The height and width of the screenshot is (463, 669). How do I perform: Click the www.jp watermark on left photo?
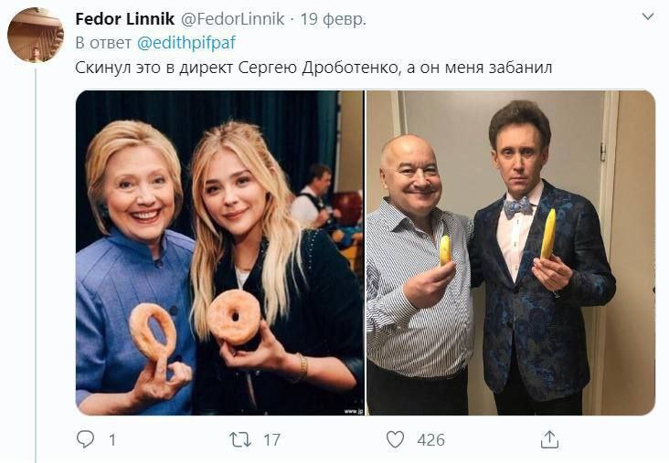coord(351,410)
